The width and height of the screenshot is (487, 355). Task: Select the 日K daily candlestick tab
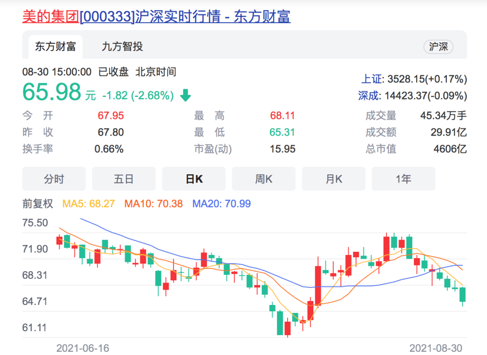[194, 179]
